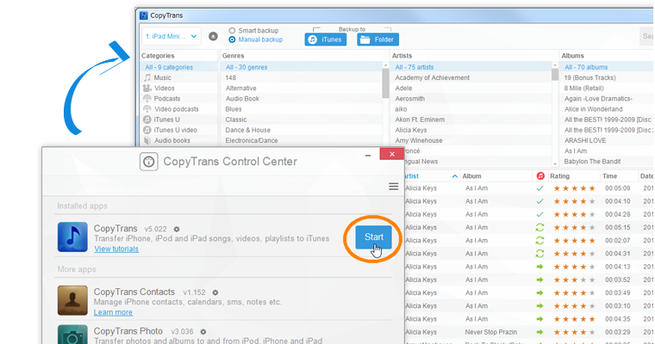Image resolution: width=655 pixels, height=344 pixels.
Task: Click sync icon for track 00:02:07
Action: pos(540,240)
